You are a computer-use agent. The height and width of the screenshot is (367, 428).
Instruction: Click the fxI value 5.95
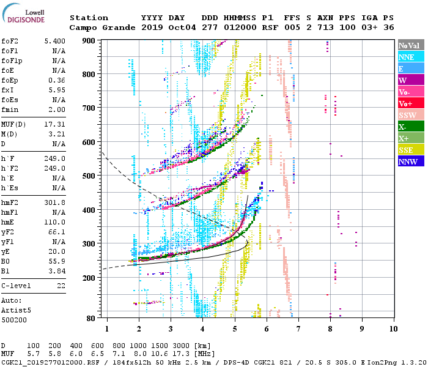pos(57,90)
